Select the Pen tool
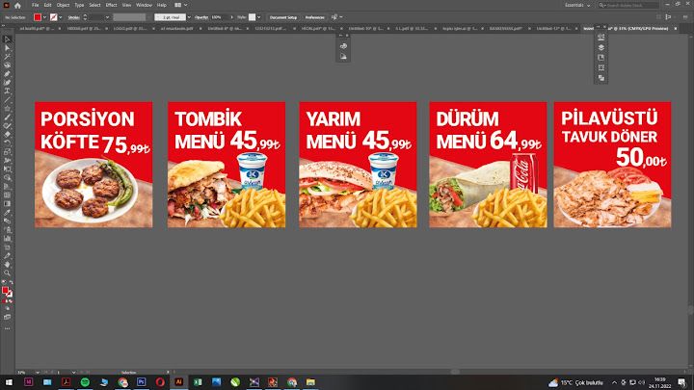 click(7, 74)
